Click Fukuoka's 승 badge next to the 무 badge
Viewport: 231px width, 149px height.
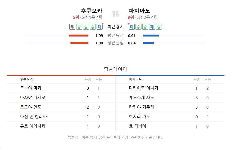point(79,27)
